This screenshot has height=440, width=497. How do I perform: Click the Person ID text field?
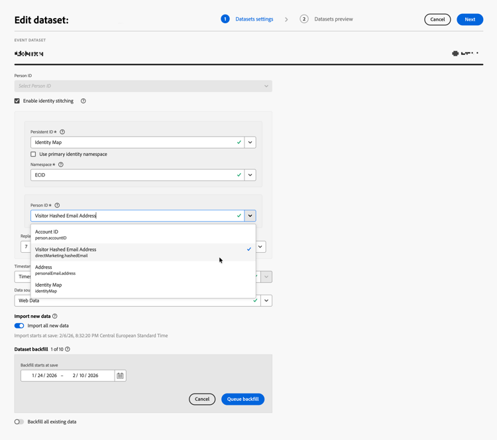(x=133, y=216)
